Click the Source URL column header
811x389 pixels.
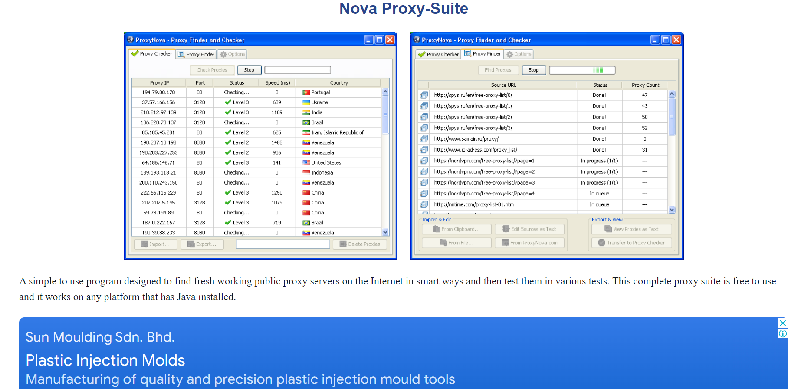pyautogui.click(x=503, y=85)
